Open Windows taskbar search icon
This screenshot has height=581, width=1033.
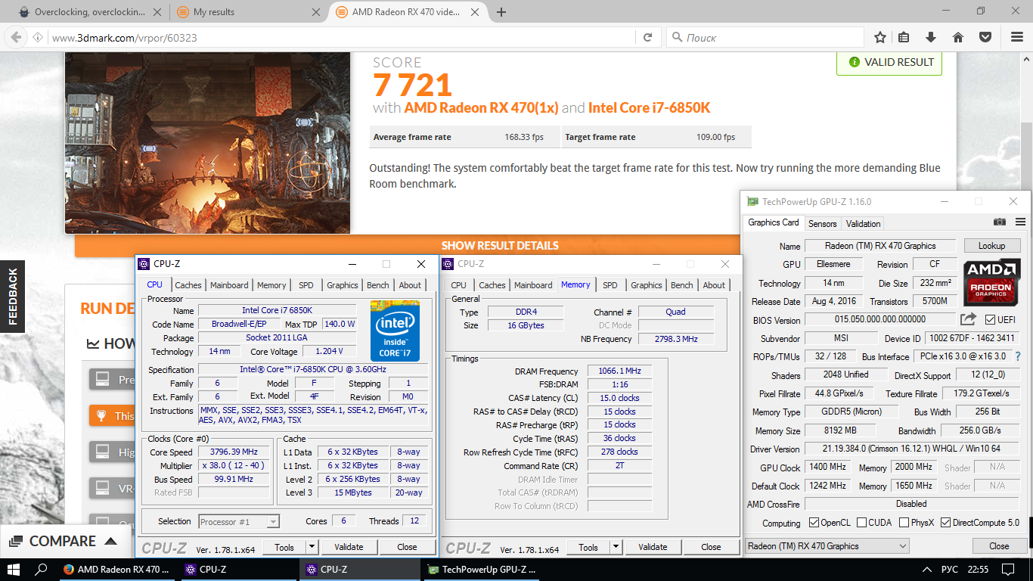(42, 570)
